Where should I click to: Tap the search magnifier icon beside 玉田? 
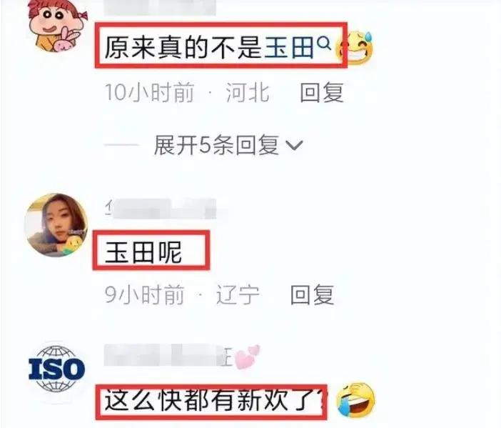(x=324, y=43)
